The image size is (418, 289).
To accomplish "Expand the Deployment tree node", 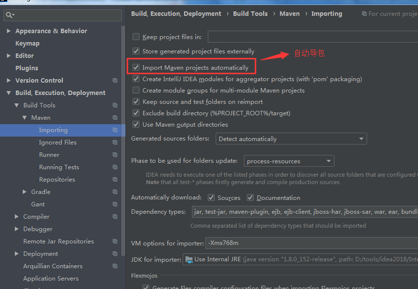I will pyautogui.click(x=16, y=253).
